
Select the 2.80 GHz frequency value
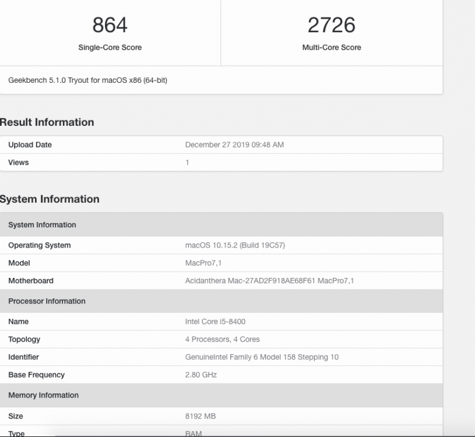201,375
